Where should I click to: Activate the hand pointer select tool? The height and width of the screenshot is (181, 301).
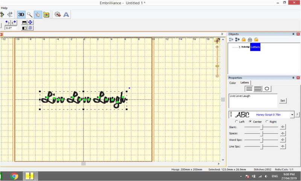click(38, 15)
